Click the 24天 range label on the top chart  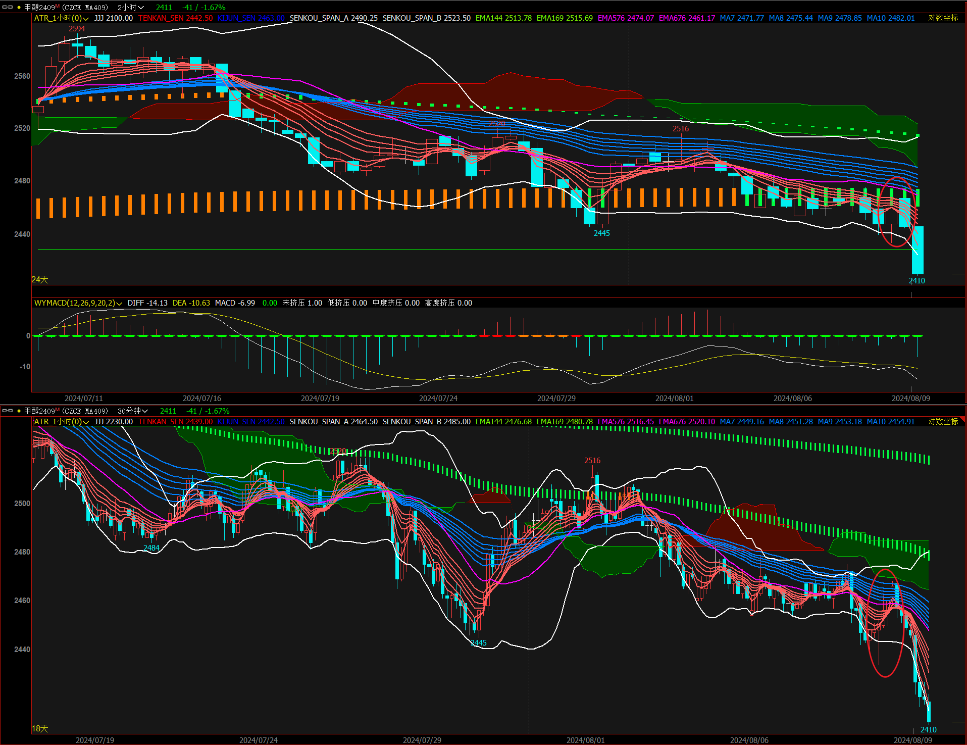(x=40, y=279)
